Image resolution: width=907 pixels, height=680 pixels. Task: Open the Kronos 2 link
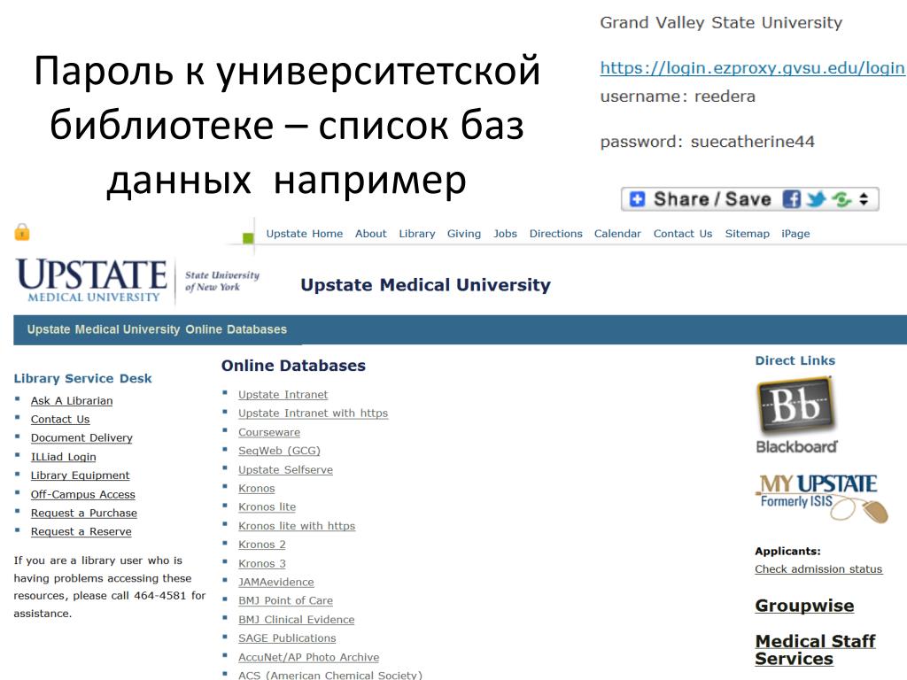pos(262,545)
